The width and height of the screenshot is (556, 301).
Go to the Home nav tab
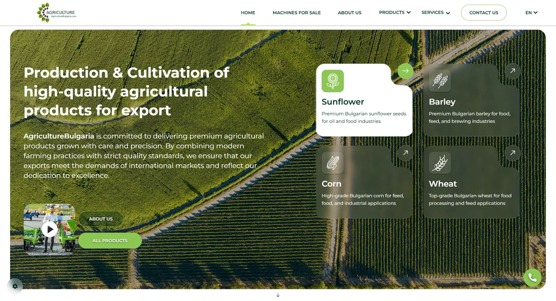(248, 12)
